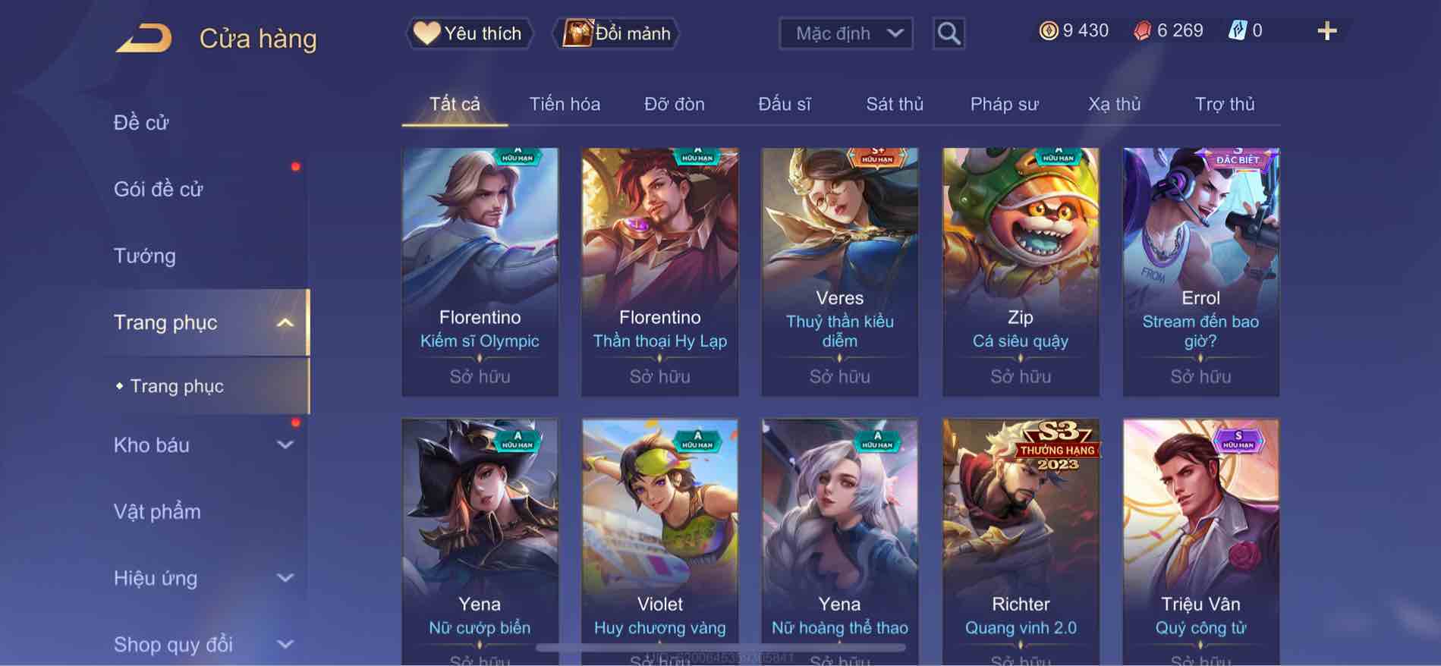Switch to the Pháp sư tab
Screen dimensions: 1441x666
point(1004,104)
